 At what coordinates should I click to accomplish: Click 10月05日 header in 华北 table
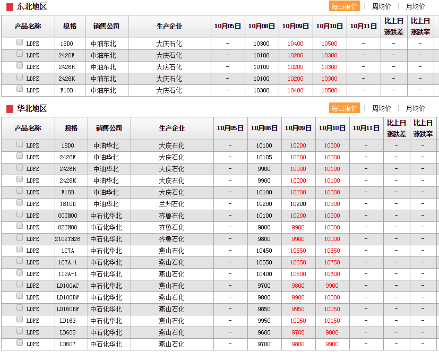click(230, 128)
